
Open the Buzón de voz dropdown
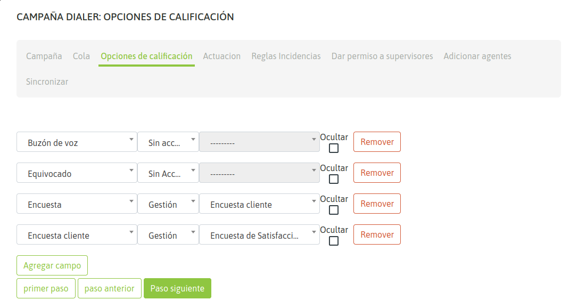click(x=77, y=142)
